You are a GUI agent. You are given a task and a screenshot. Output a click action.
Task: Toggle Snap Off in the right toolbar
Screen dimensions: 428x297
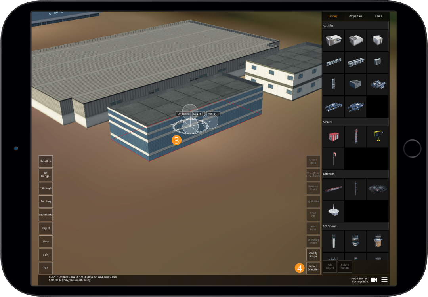313,214
